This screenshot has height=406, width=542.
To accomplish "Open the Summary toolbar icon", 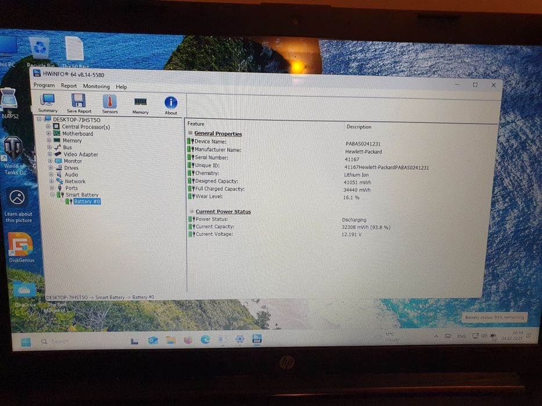I will pyautogui.click(x=48, y=103).
